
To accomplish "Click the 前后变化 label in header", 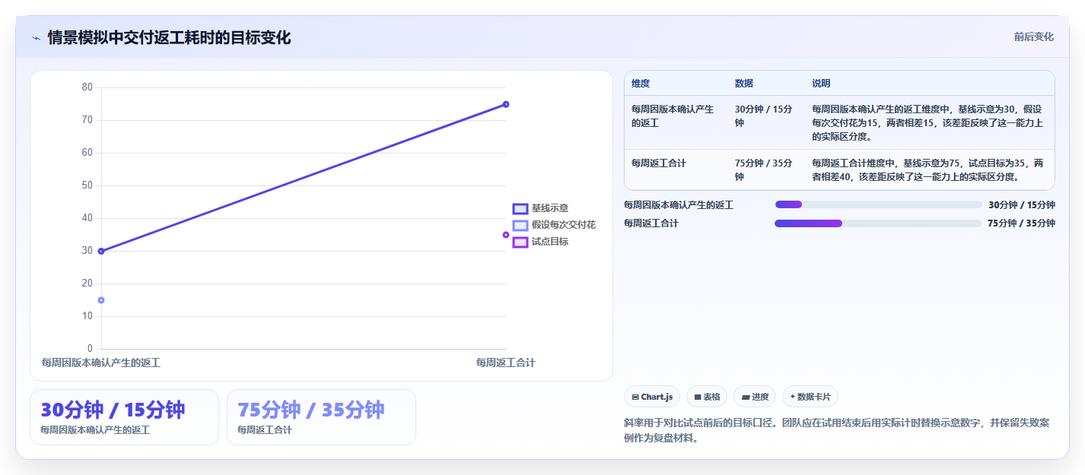I will [1033, 36].
